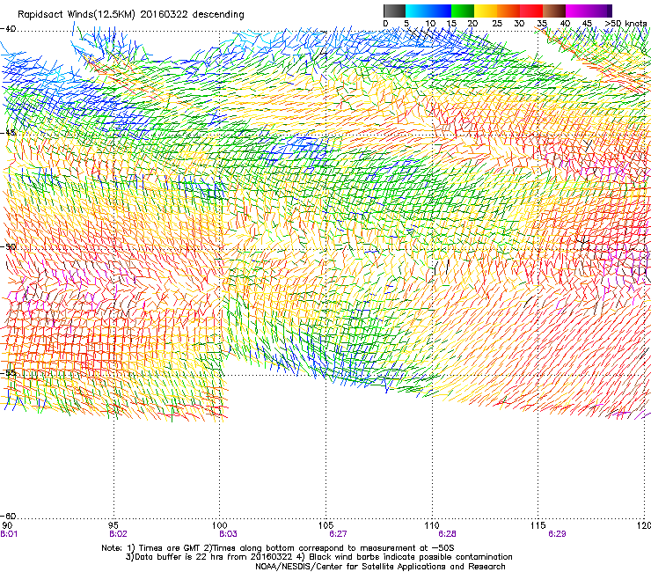The width and height of the screenshot is (651, 572).
Task: Click the "10" legend scale label
Action: 430,24
